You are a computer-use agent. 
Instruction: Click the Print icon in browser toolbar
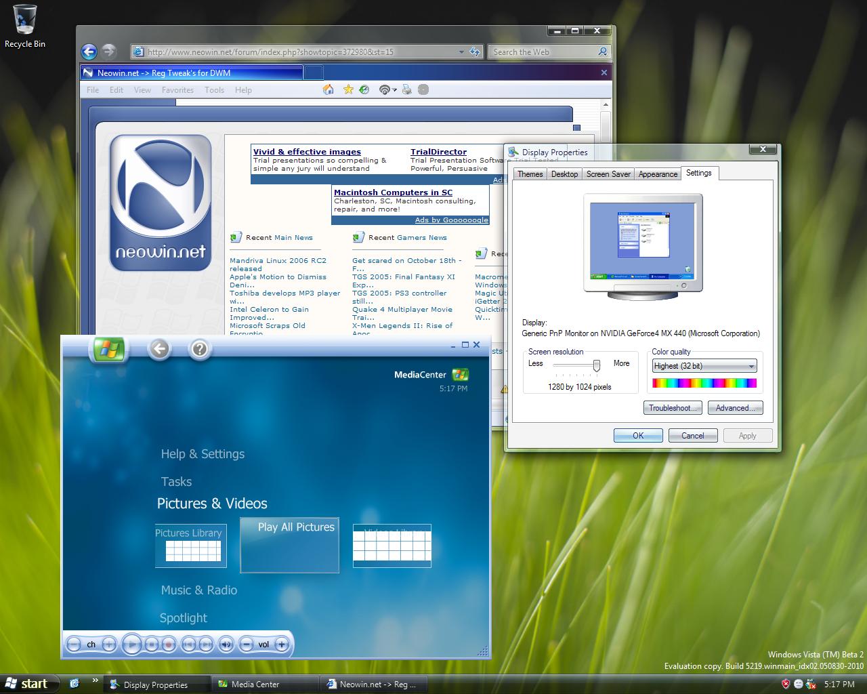pyautogui.click(x=406, y=89)
